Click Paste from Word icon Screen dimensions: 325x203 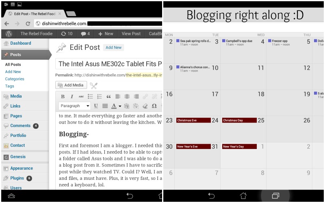136,106
